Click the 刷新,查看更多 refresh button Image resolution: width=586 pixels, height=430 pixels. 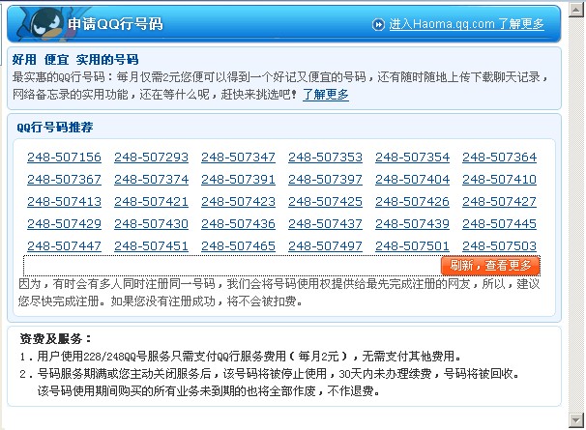(x=490, y=266)
